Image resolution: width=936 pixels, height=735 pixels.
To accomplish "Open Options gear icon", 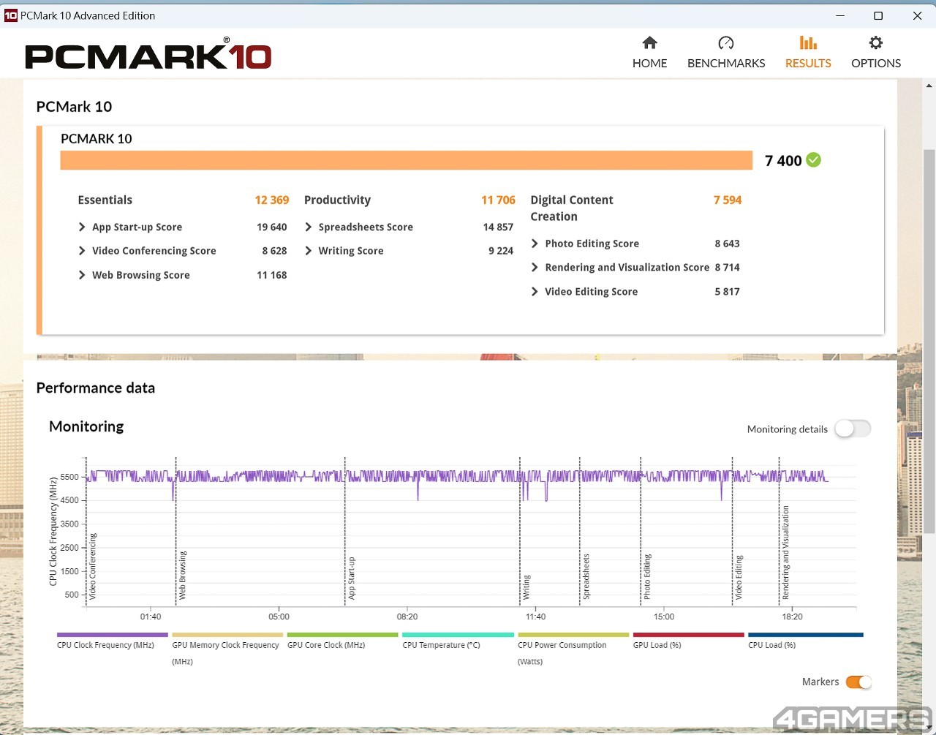I will 875,43.
